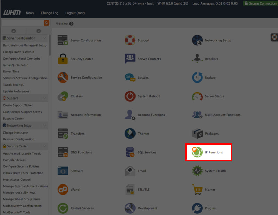Open the Resellers icon
The width and height of the screenshot is (278, 215).
(x=197, y=59)
